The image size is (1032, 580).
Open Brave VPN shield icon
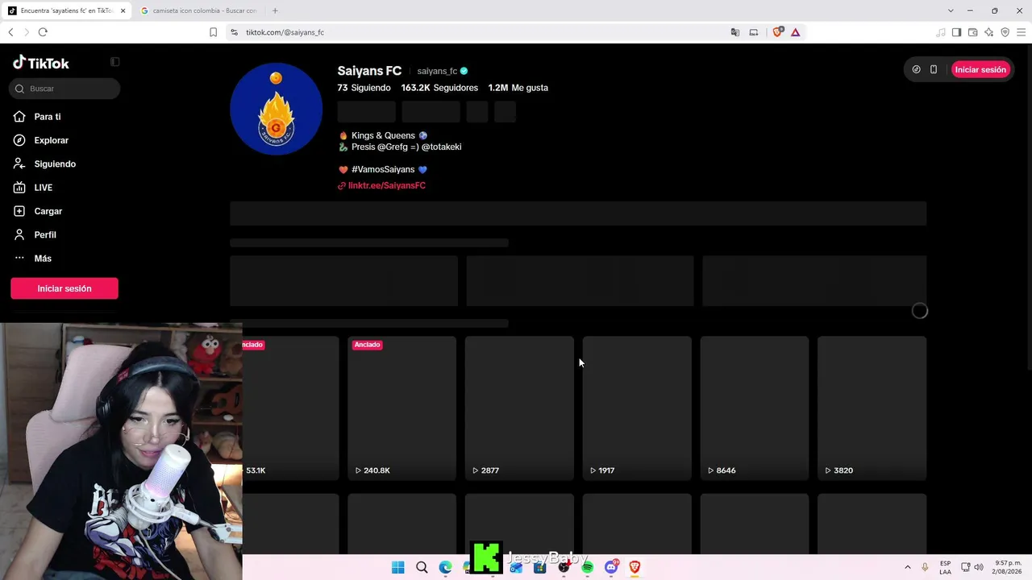point(1005,32)
